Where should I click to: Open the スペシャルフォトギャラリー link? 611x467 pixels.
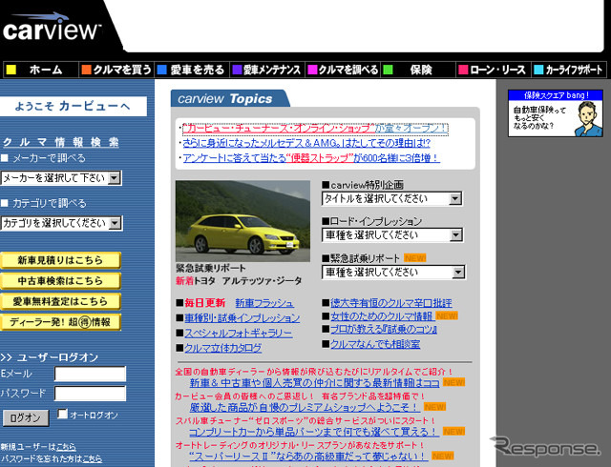point(238,334)
